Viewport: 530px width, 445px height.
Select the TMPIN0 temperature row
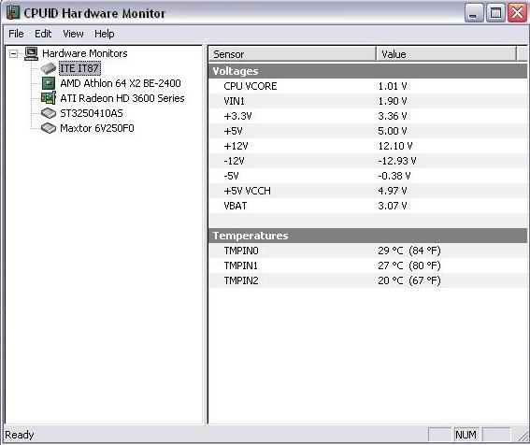point(367,251)
